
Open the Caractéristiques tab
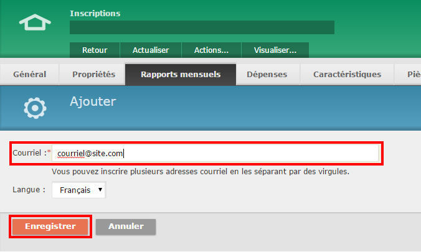pyautogui.click(x=347, y=75)
